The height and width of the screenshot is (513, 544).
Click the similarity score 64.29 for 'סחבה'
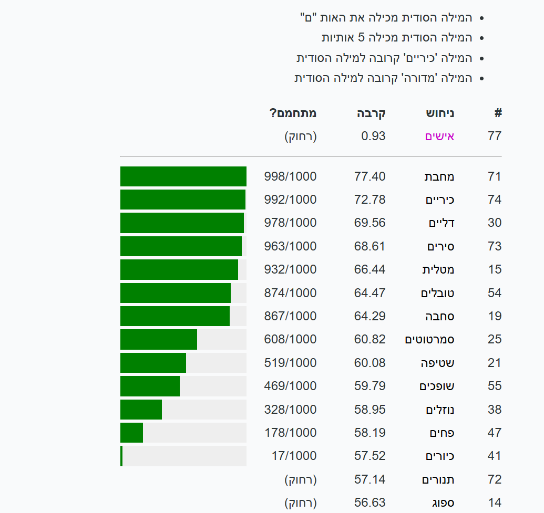(369, 316)
